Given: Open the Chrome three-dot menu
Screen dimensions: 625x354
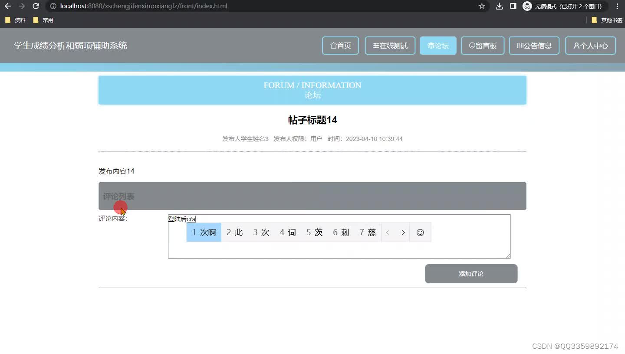Looking at the screenshot, I should [x=617, y=6].
